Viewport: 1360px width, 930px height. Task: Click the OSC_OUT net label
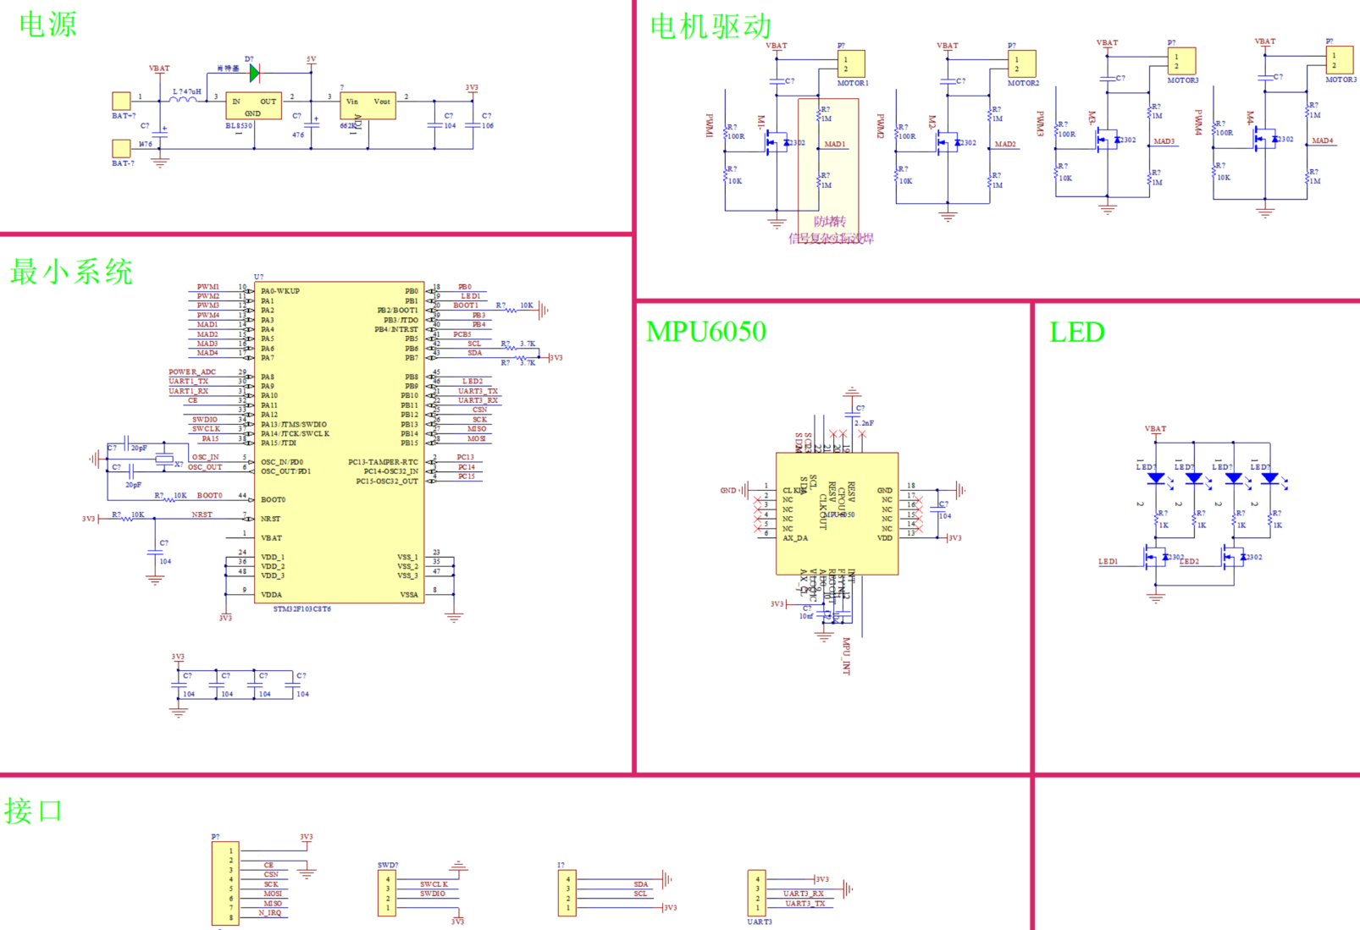point(205,467)
